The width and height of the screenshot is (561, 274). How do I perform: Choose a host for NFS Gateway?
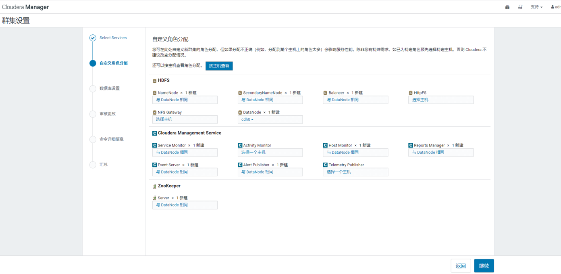(x=185, y=119)
